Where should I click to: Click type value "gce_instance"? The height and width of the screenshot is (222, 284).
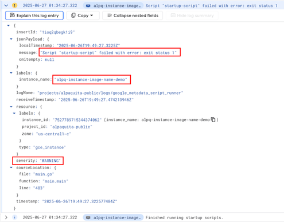point(49,147)
